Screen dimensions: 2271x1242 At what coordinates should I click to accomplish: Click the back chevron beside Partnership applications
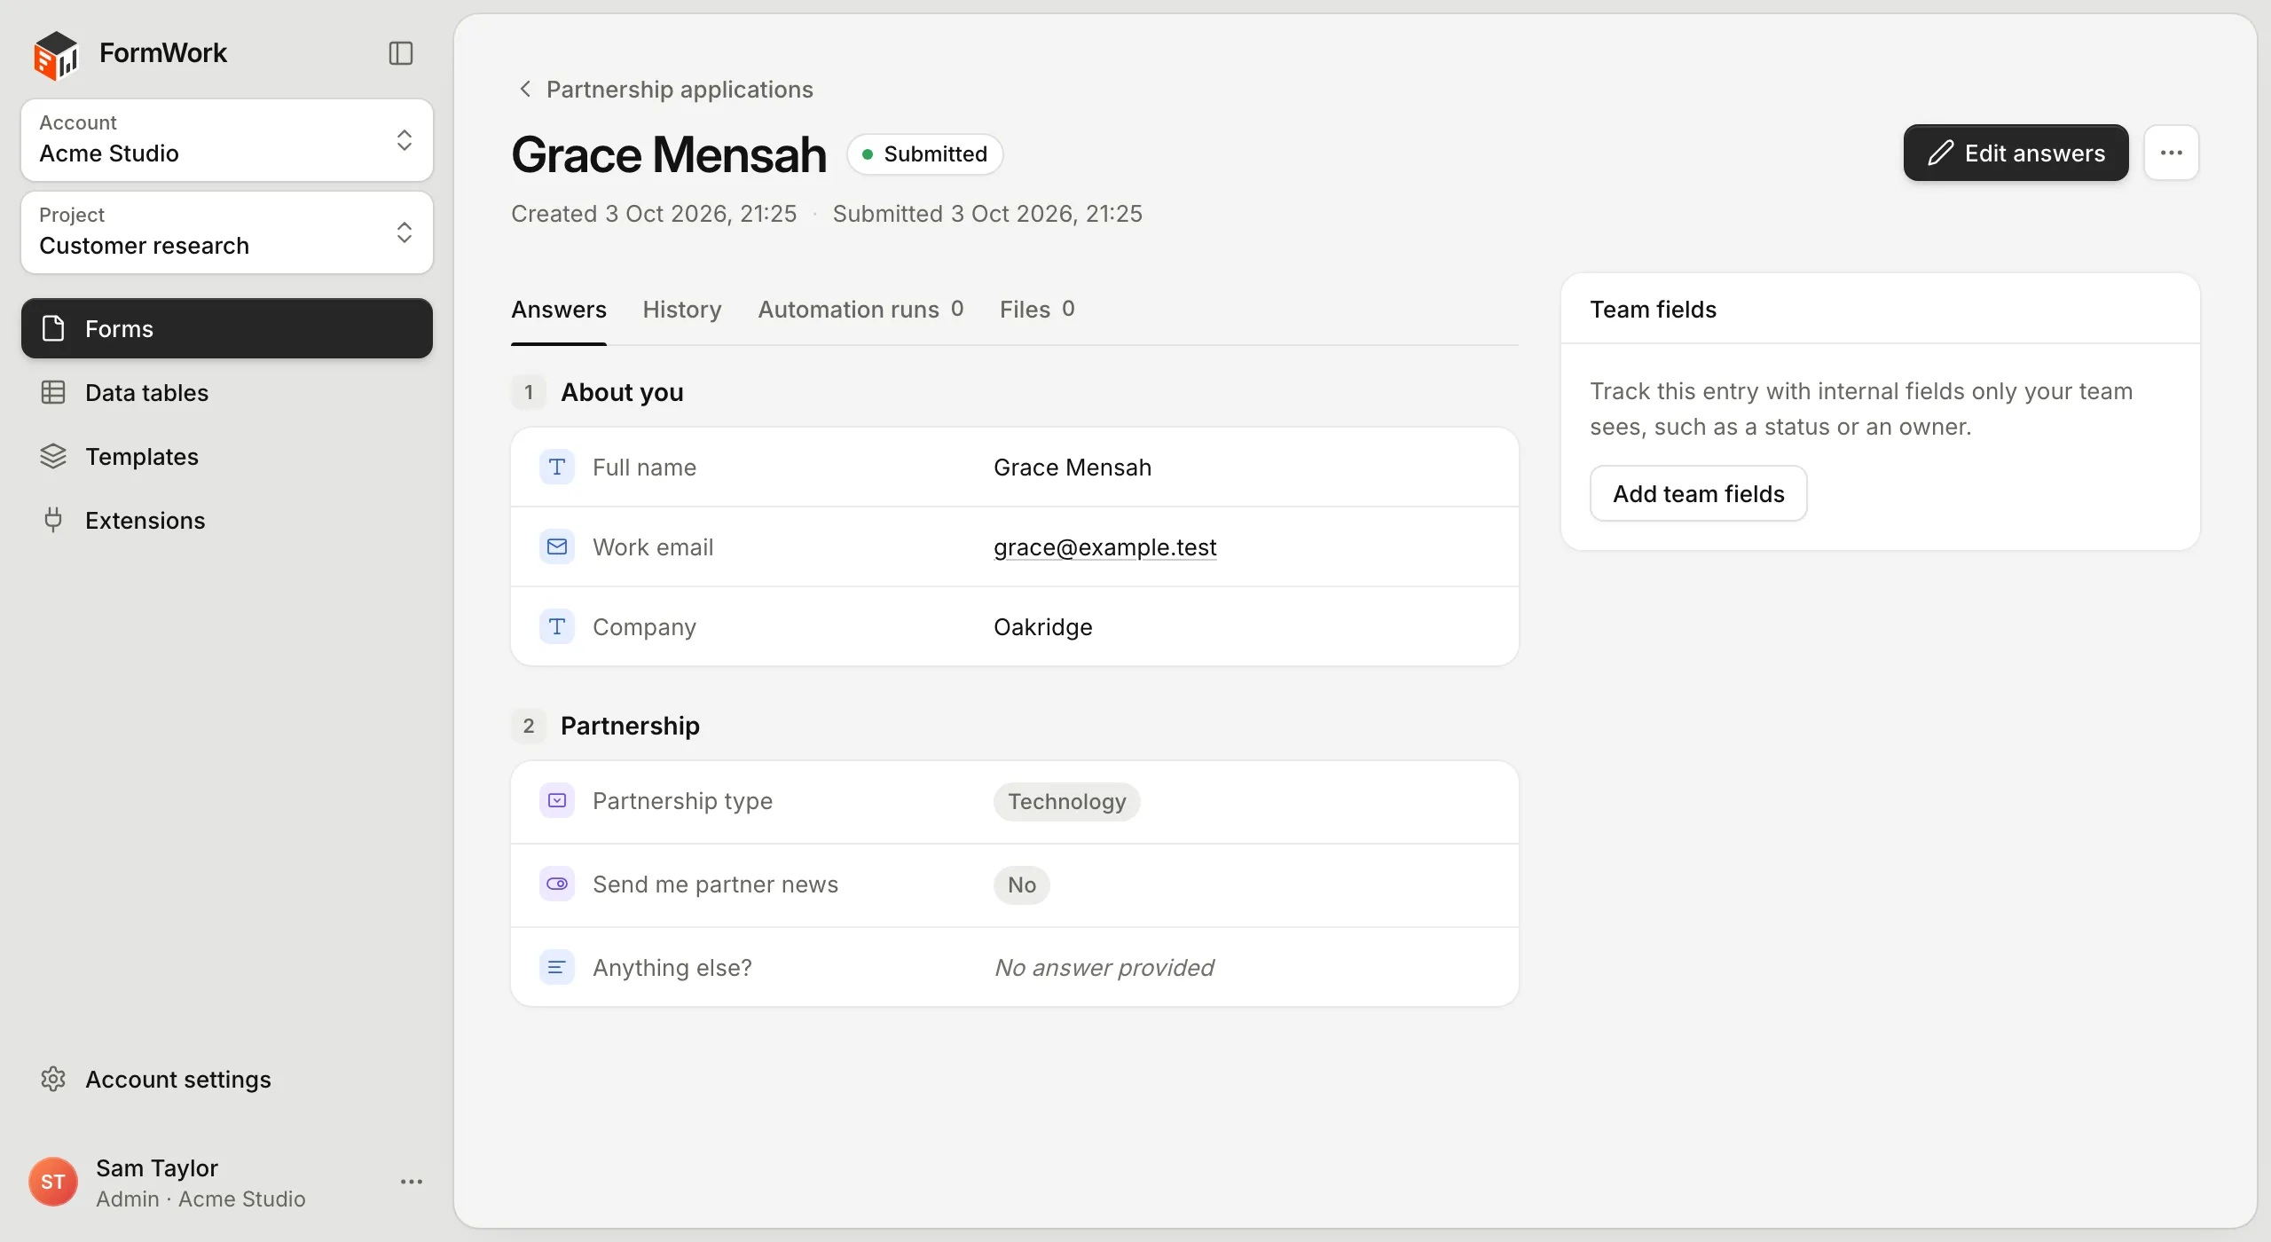(525, 89)
